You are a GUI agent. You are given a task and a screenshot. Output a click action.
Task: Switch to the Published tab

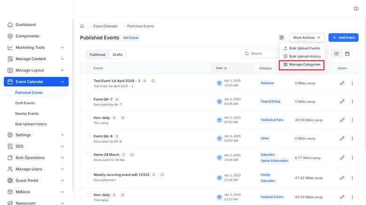(x=98, y=55)
